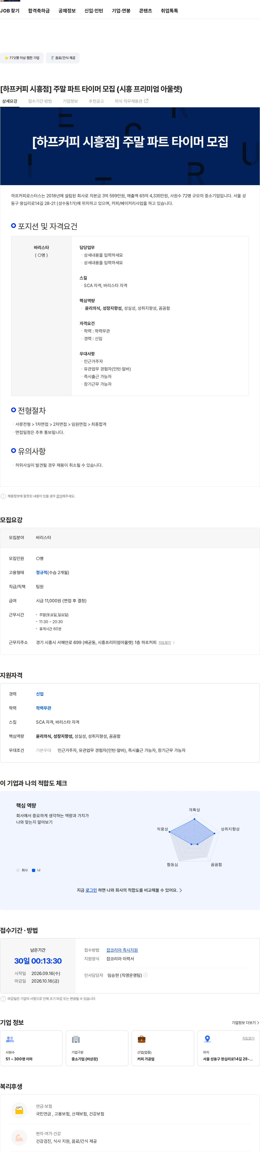Click the 정규직 employment type text
260x1152 pixels.
point(41,572)
